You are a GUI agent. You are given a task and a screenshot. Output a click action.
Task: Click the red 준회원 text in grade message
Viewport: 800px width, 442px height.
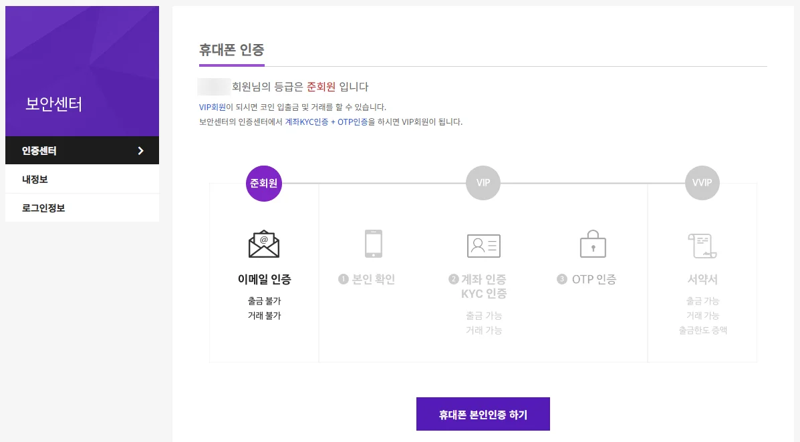coord(323,87)
